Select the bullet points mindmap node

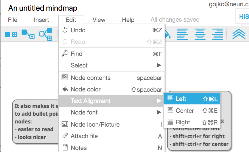(x=36, y=121)
